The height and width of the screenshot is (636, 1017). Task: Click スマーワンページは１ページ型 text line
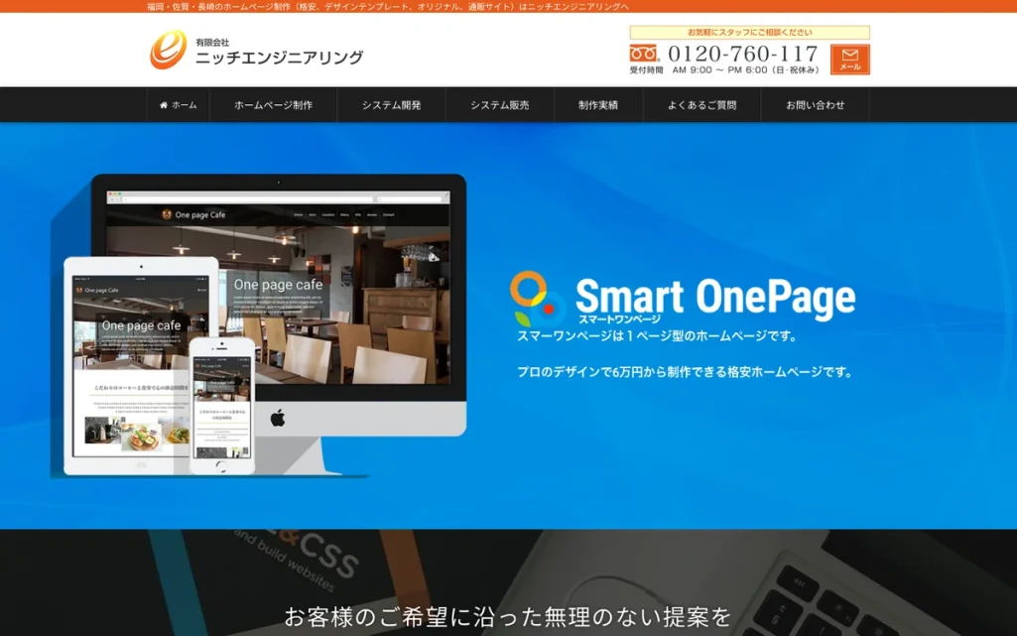coord(657,336)
